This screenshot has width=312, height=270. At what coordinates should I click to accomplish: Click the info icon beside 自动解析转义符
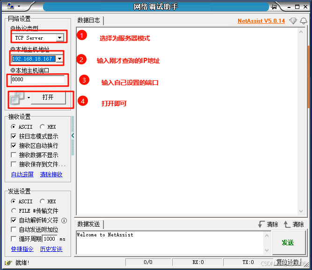pos(64,221)
